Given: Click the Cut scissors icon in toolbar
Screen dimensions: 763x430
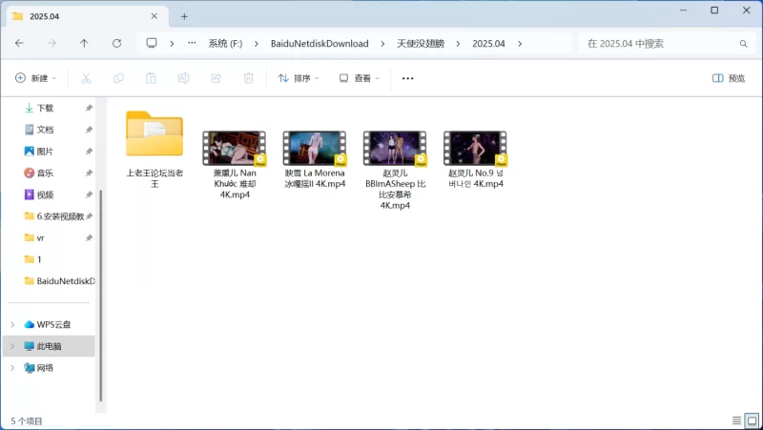Looking at the screenshot, I should tap(86, 78).
